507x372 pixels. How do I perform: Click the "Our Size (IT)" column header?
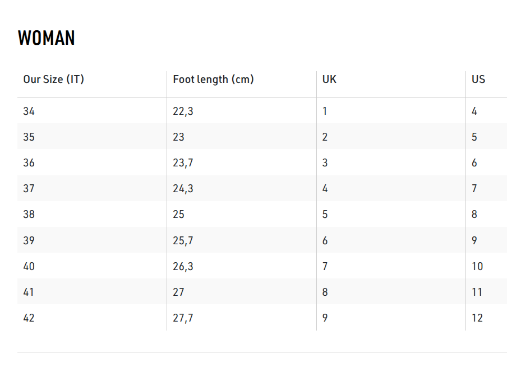(53, 79)
